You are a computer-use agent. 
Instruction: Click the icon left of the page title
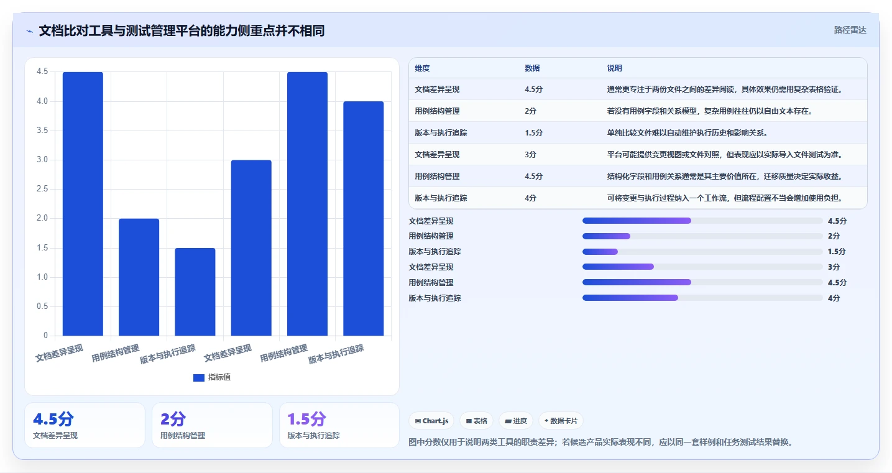29,31
